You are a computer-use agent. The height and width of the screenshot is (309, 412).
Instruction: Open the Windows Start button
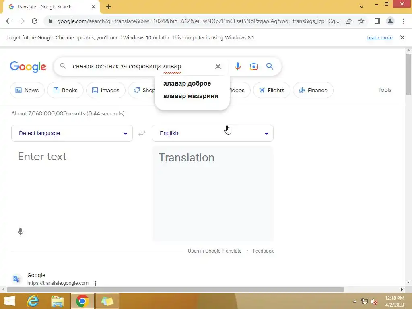coord(10,301)
